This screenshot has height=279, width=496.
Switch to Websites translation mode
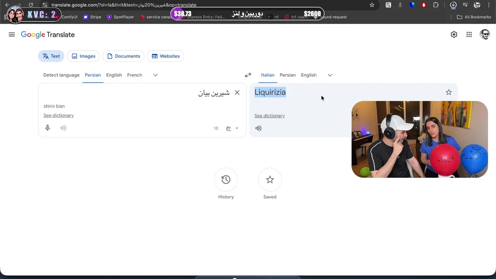tap(165, 56)
